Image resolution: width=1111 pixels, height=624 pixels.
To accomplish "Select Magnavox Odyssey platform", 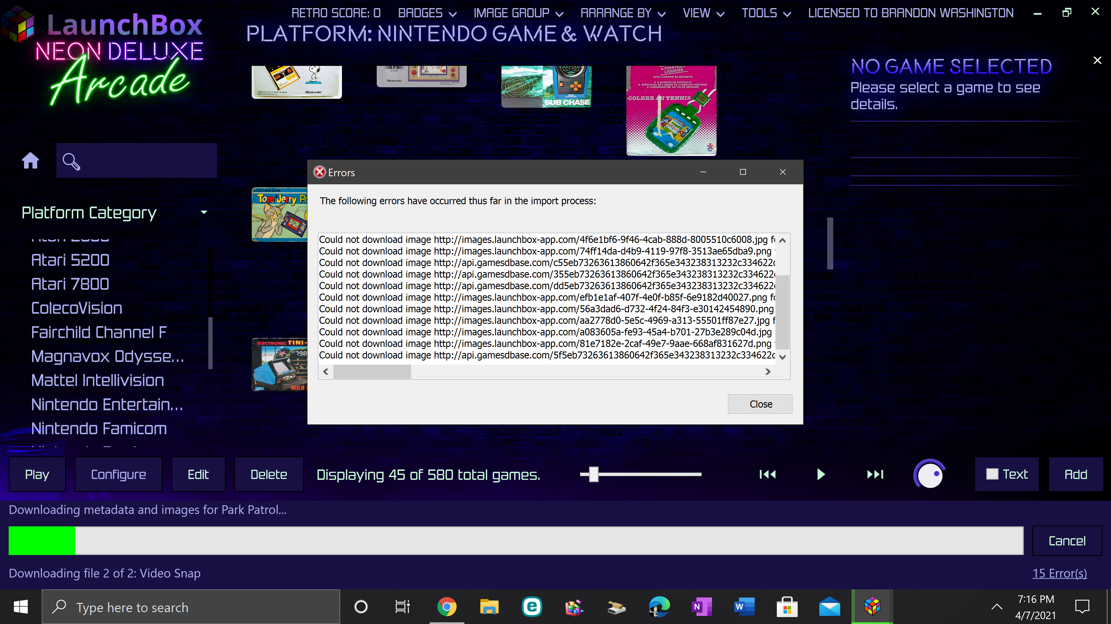I will (x=107, y=356).
